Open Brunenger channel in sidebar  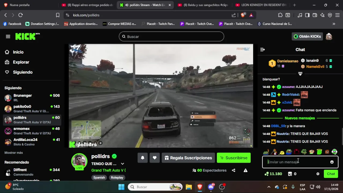point(32,98)
